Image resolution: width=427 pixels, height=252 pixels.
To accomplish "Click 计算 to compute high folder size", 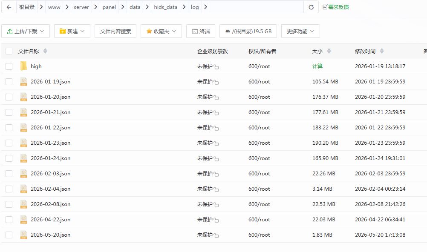I will 317,66.
